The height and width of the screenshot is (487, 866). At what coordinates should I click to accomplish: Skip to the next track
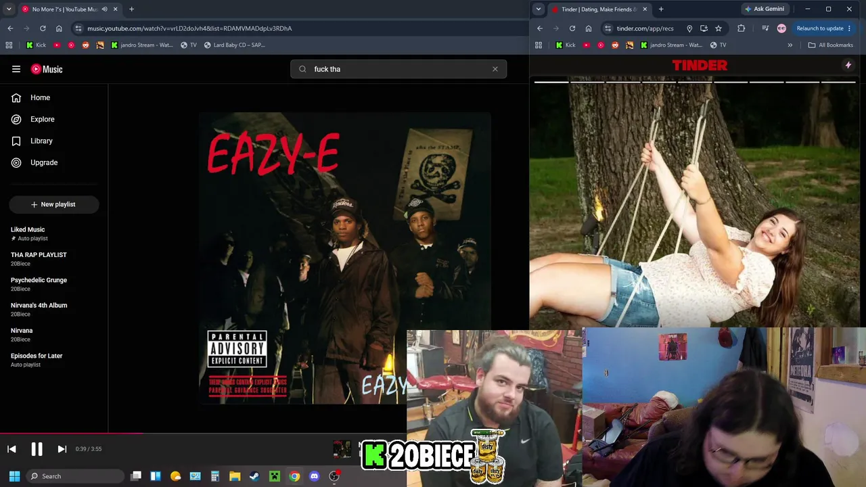pyautogui.click(x=62, y=449)
